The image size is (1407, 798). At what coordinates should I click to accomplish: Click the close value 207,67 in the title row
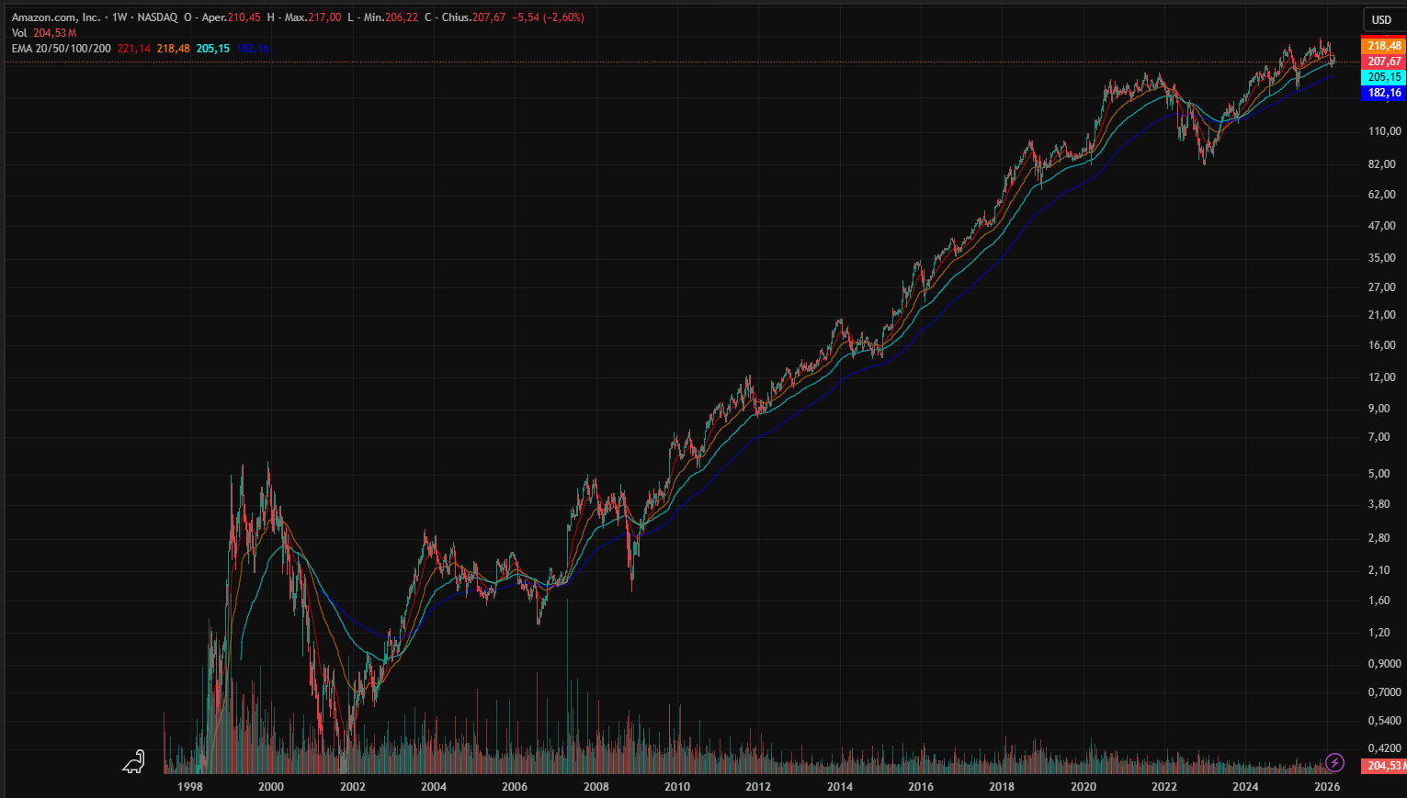click(x=489, y=17)
